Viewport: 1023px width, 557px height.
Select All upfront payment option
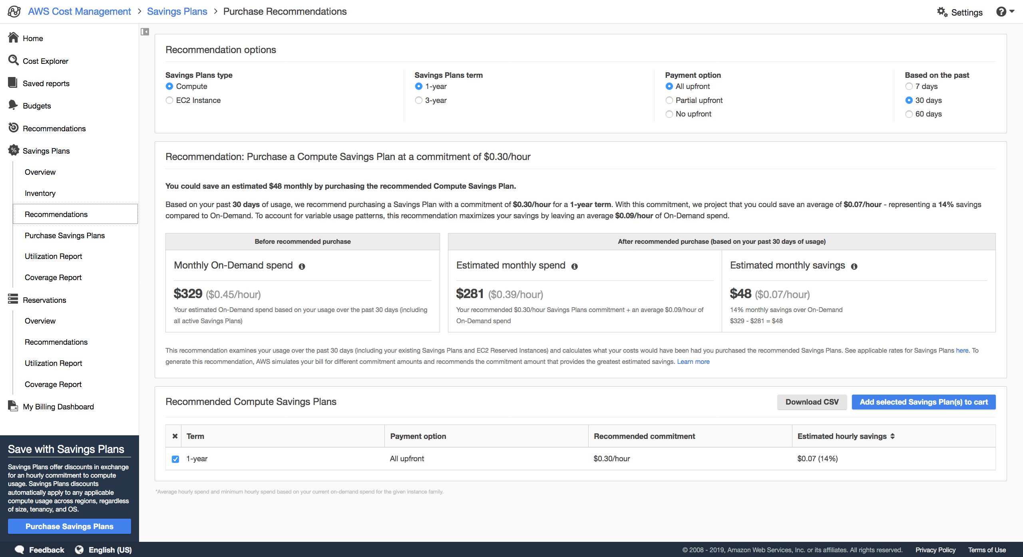669,87
